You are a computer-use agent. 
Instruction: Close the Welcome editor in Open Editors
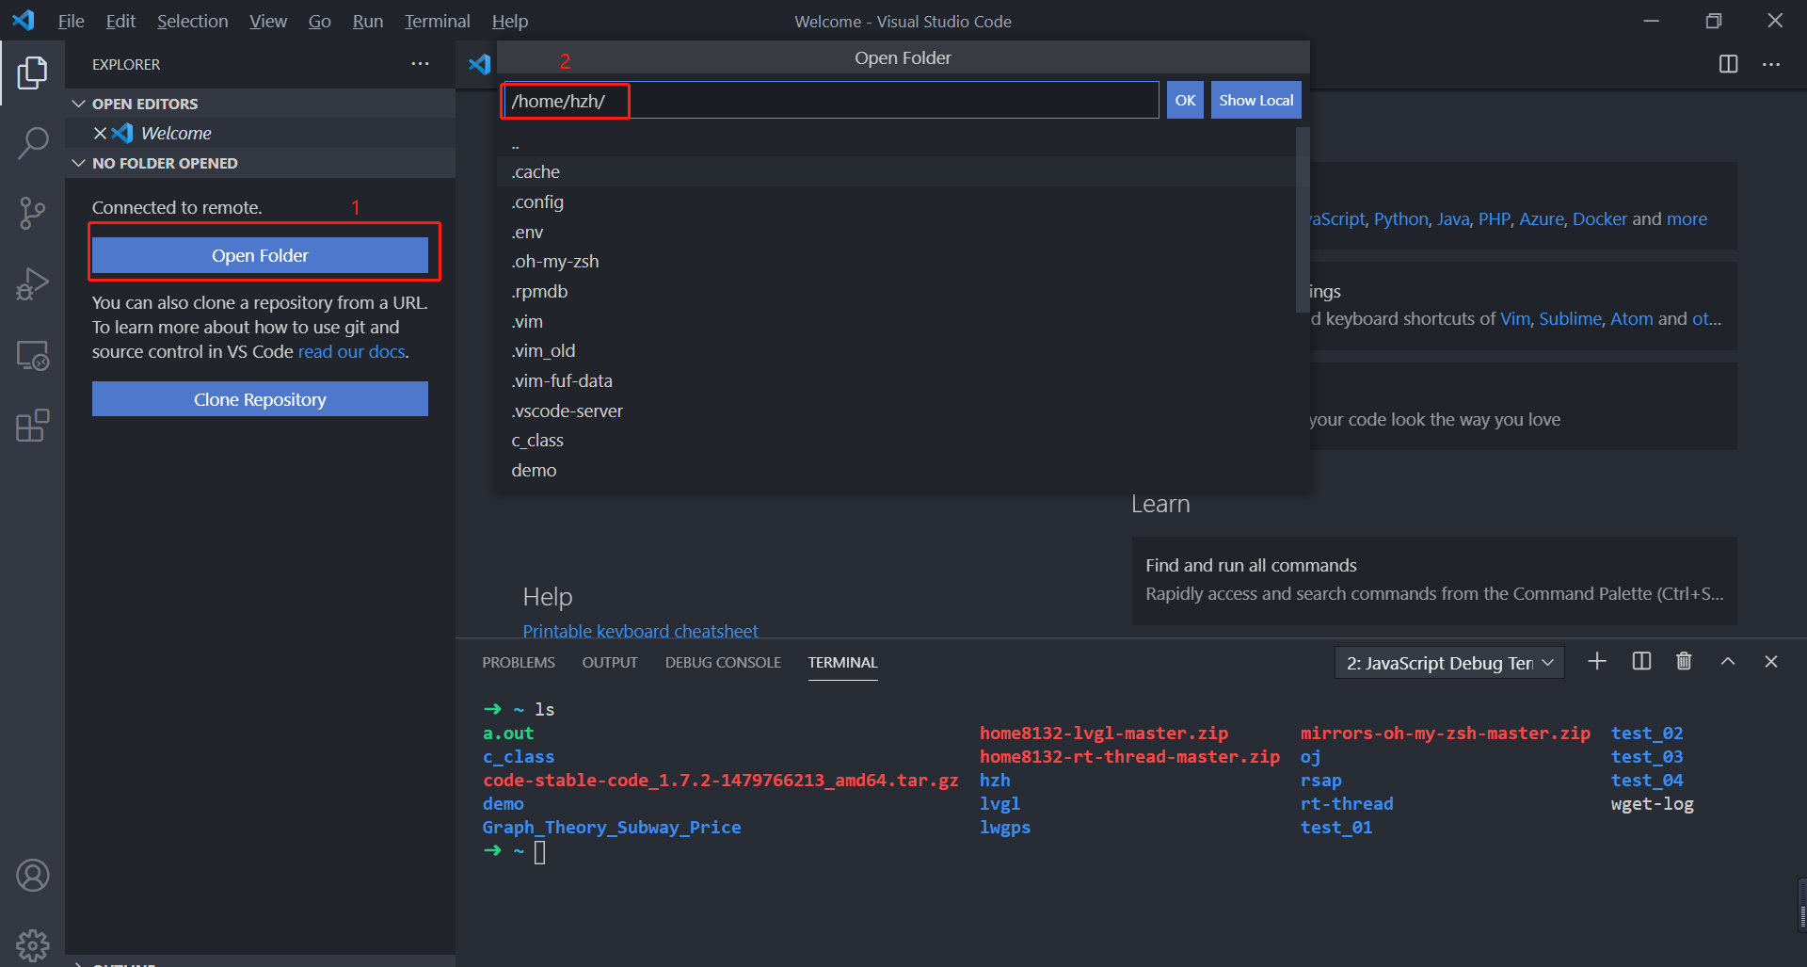pos(100,133)
